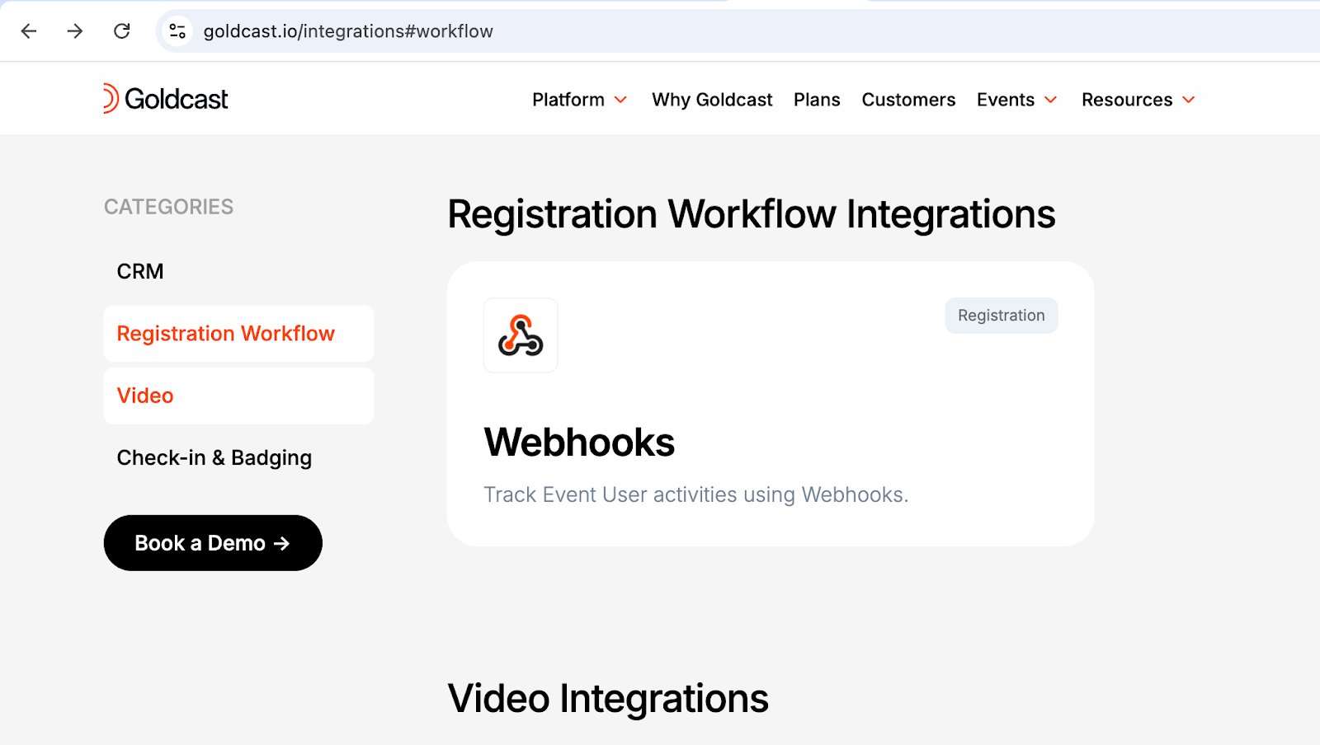Go back using the browser back arrow
Screen dimensions: 1320x745
tap(29, 31)
